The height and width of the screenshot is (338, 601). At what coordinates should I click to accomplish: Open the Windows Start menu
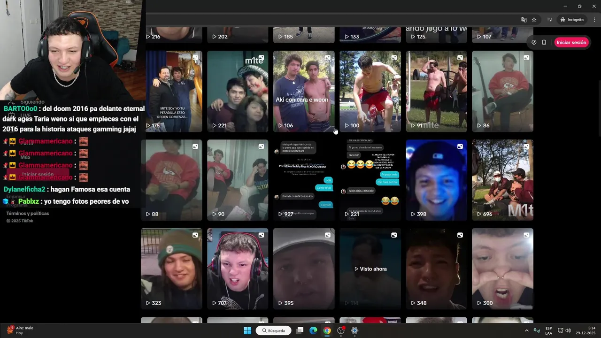(x=247, y=330)
